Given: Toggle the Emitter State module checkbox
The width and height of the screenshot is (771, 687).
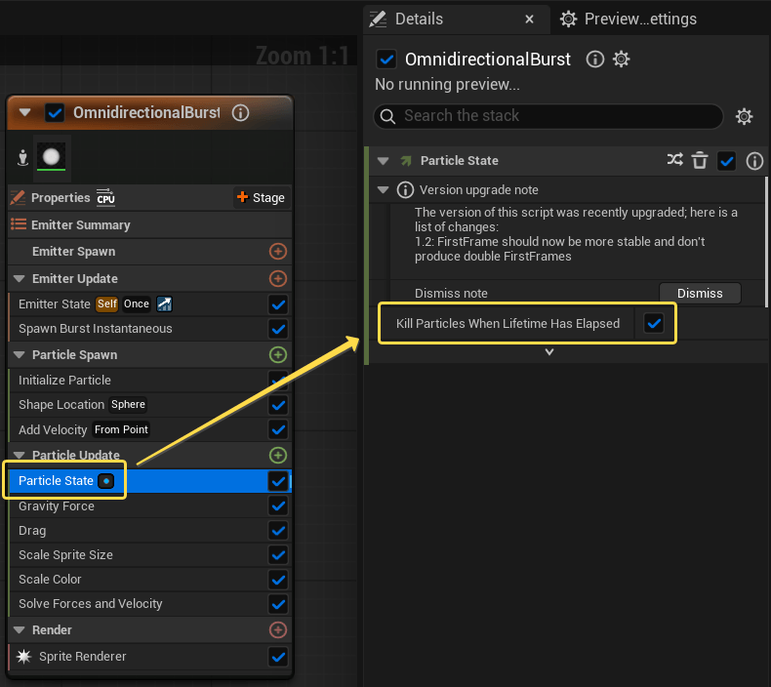Looking at the screenshot, I should click(x=278, y=304).
